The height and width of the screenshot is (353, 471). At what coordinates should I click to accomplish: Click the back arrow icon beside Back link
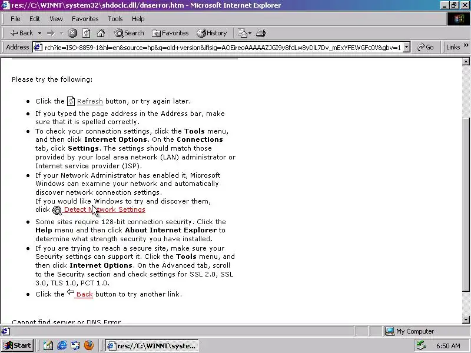(71, 292)
